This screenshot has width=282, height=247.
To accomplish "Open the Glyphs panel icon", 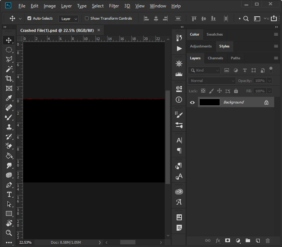I will [x=179, y=202].
